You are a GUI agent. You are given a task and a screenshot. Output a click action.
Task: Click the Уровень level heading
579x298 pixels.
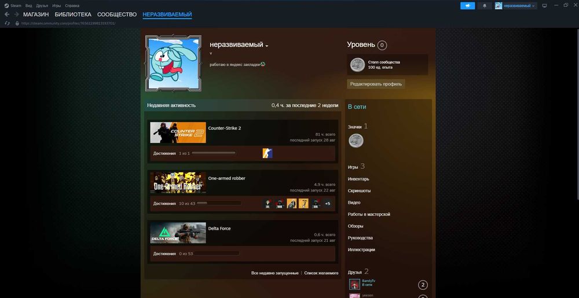[361, 45]
